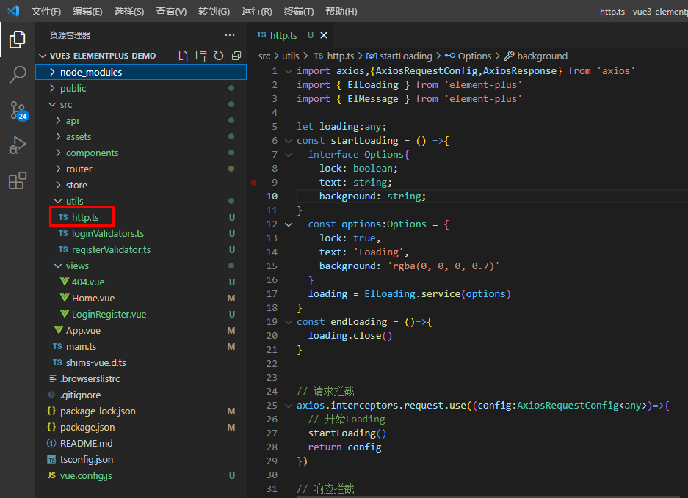Screen dimensions: 688x498
Task: Open .browserslistrc in the file tree
Action: tap(141, 378)
